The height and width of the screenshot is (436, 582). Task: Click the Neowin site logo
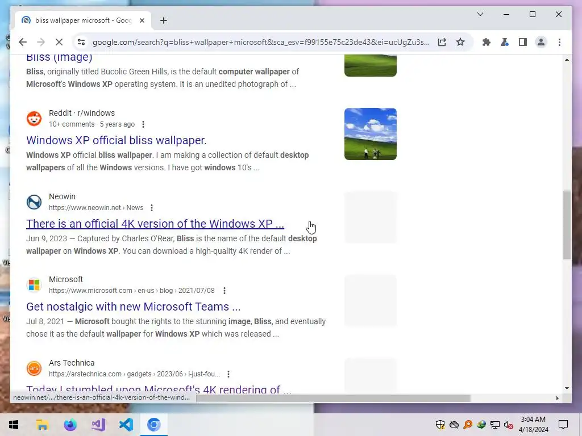(x=34, y=202)
